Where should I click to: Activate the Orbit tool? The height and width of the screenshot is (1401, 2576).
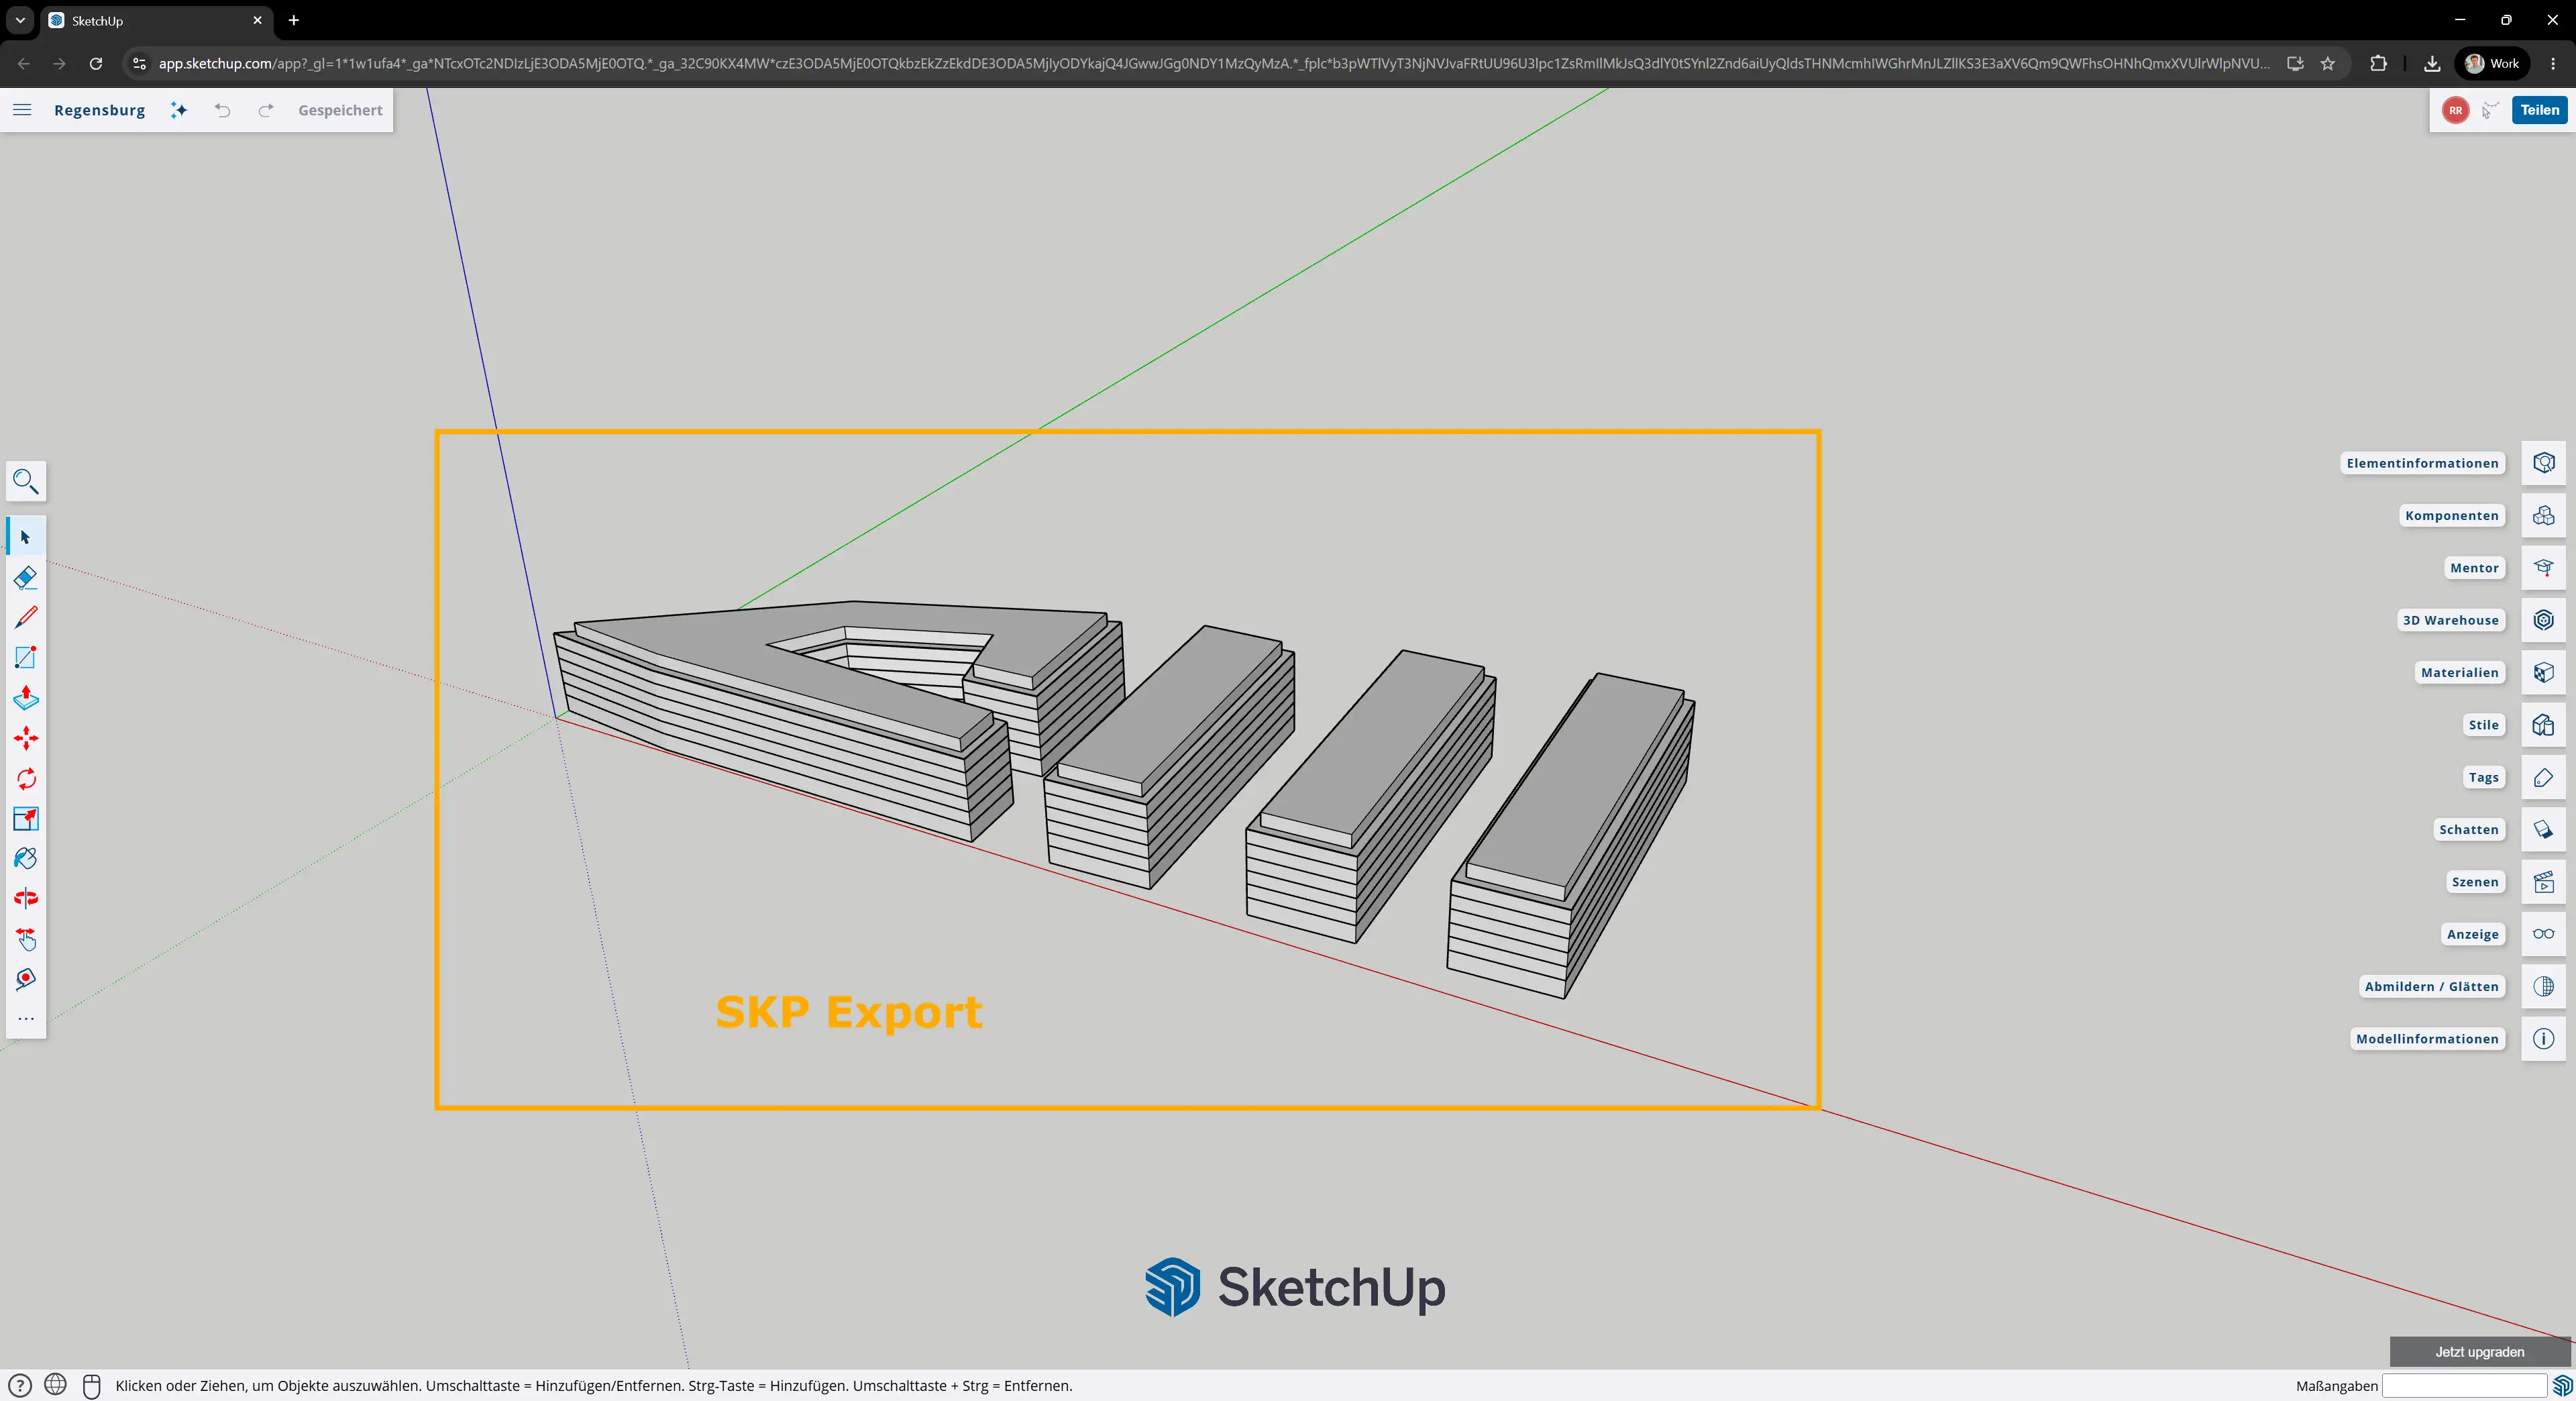26,898
